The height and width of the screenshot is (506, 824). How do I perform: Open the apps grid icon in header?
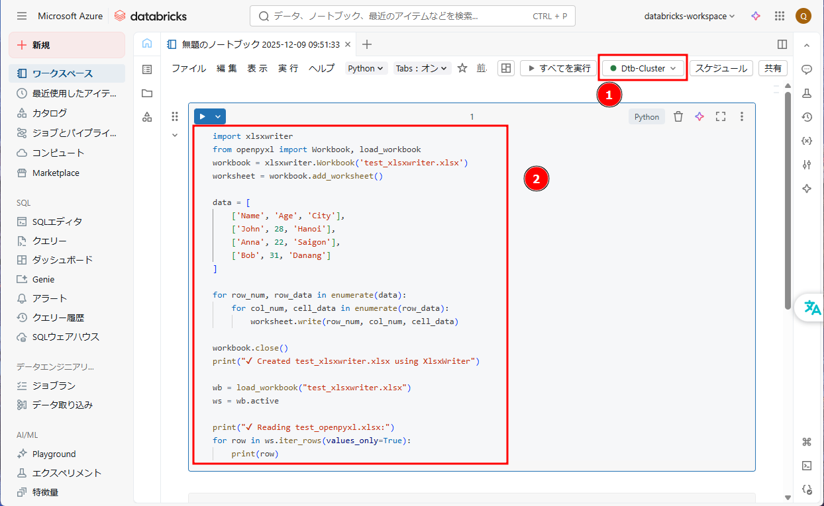pos(779,16)
